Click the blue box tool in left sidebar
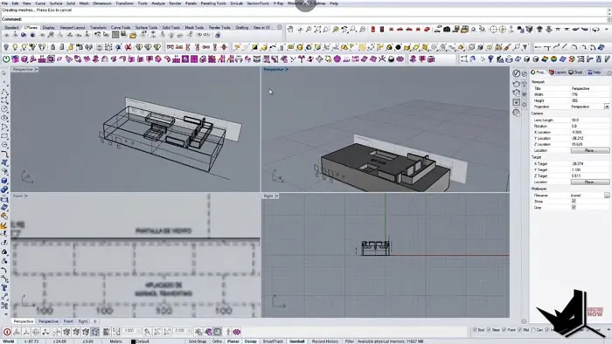 [x=4, y=181]
